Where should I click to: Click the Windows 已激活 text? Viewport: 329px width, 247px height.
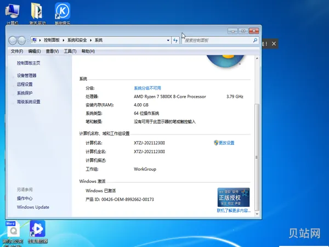[x=101, y=190]
